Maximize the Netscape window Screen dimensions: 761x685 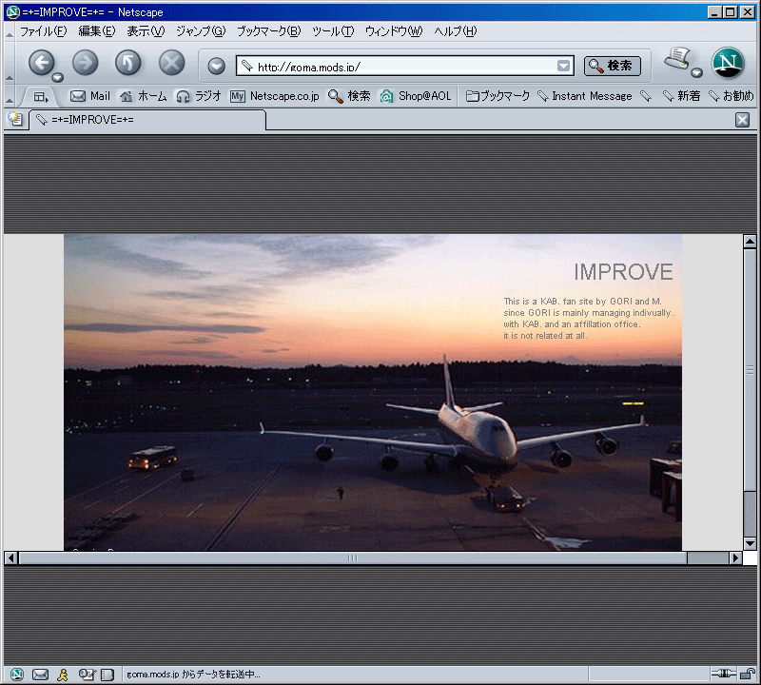coord(730,12)
